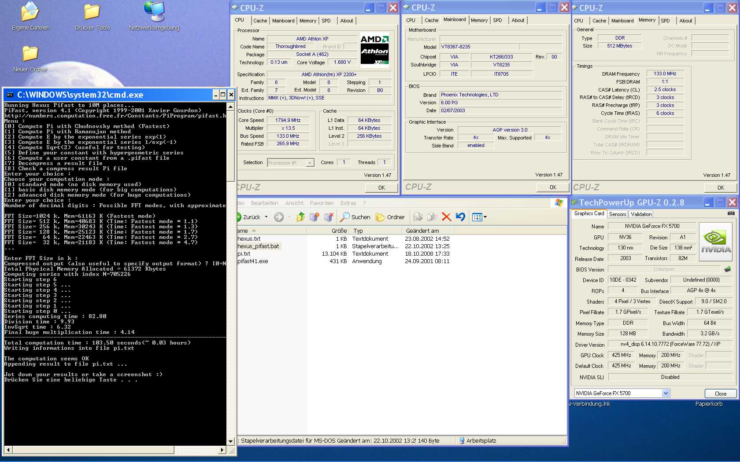Click the Copy To icon in Explorer toolbar

433,217
